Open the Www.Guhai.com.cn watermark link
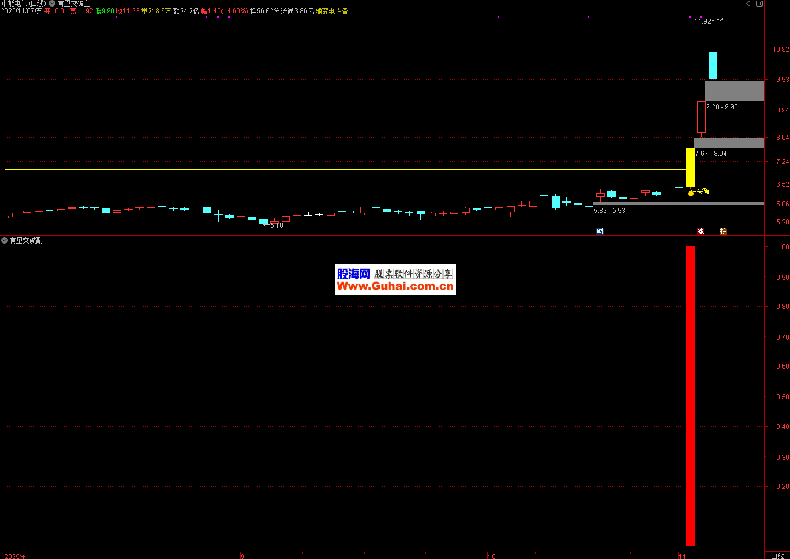The height and width of the screenshot is (559, 790). (395, 286)
